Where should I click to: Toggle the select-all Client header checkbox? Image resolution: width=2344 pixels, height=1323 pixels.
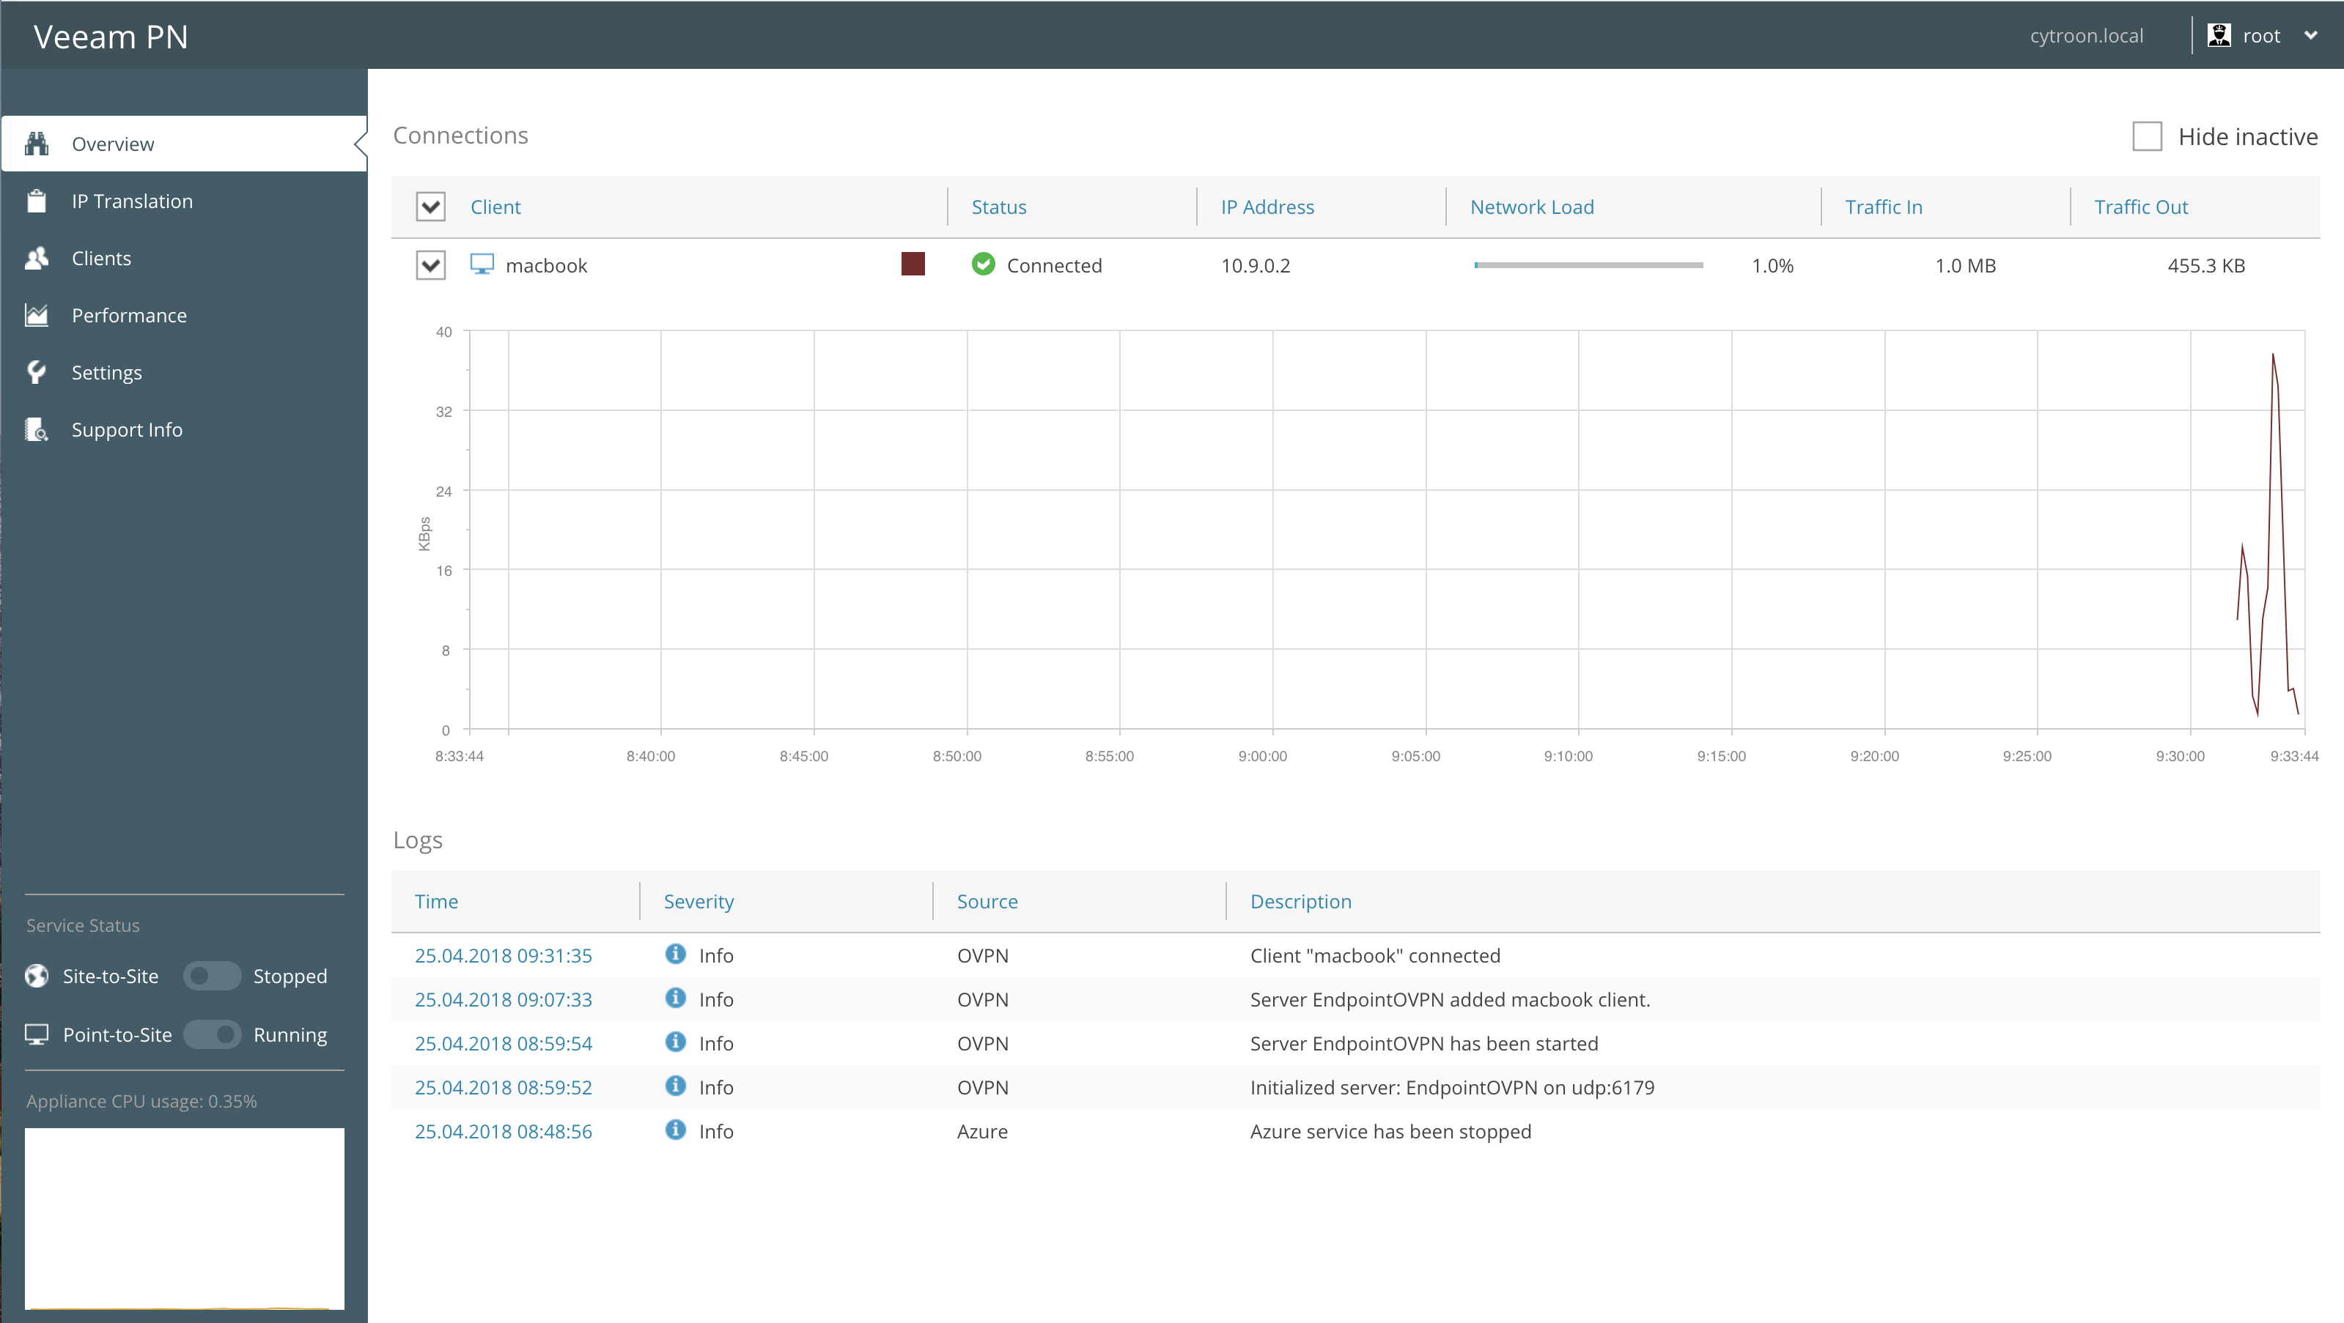(430, 207)
